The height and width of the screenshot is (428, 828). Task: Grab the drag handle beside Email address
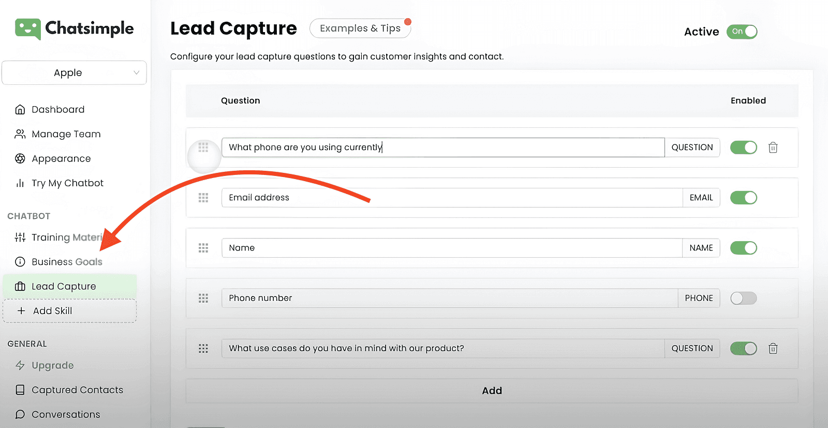click(203, 198)
